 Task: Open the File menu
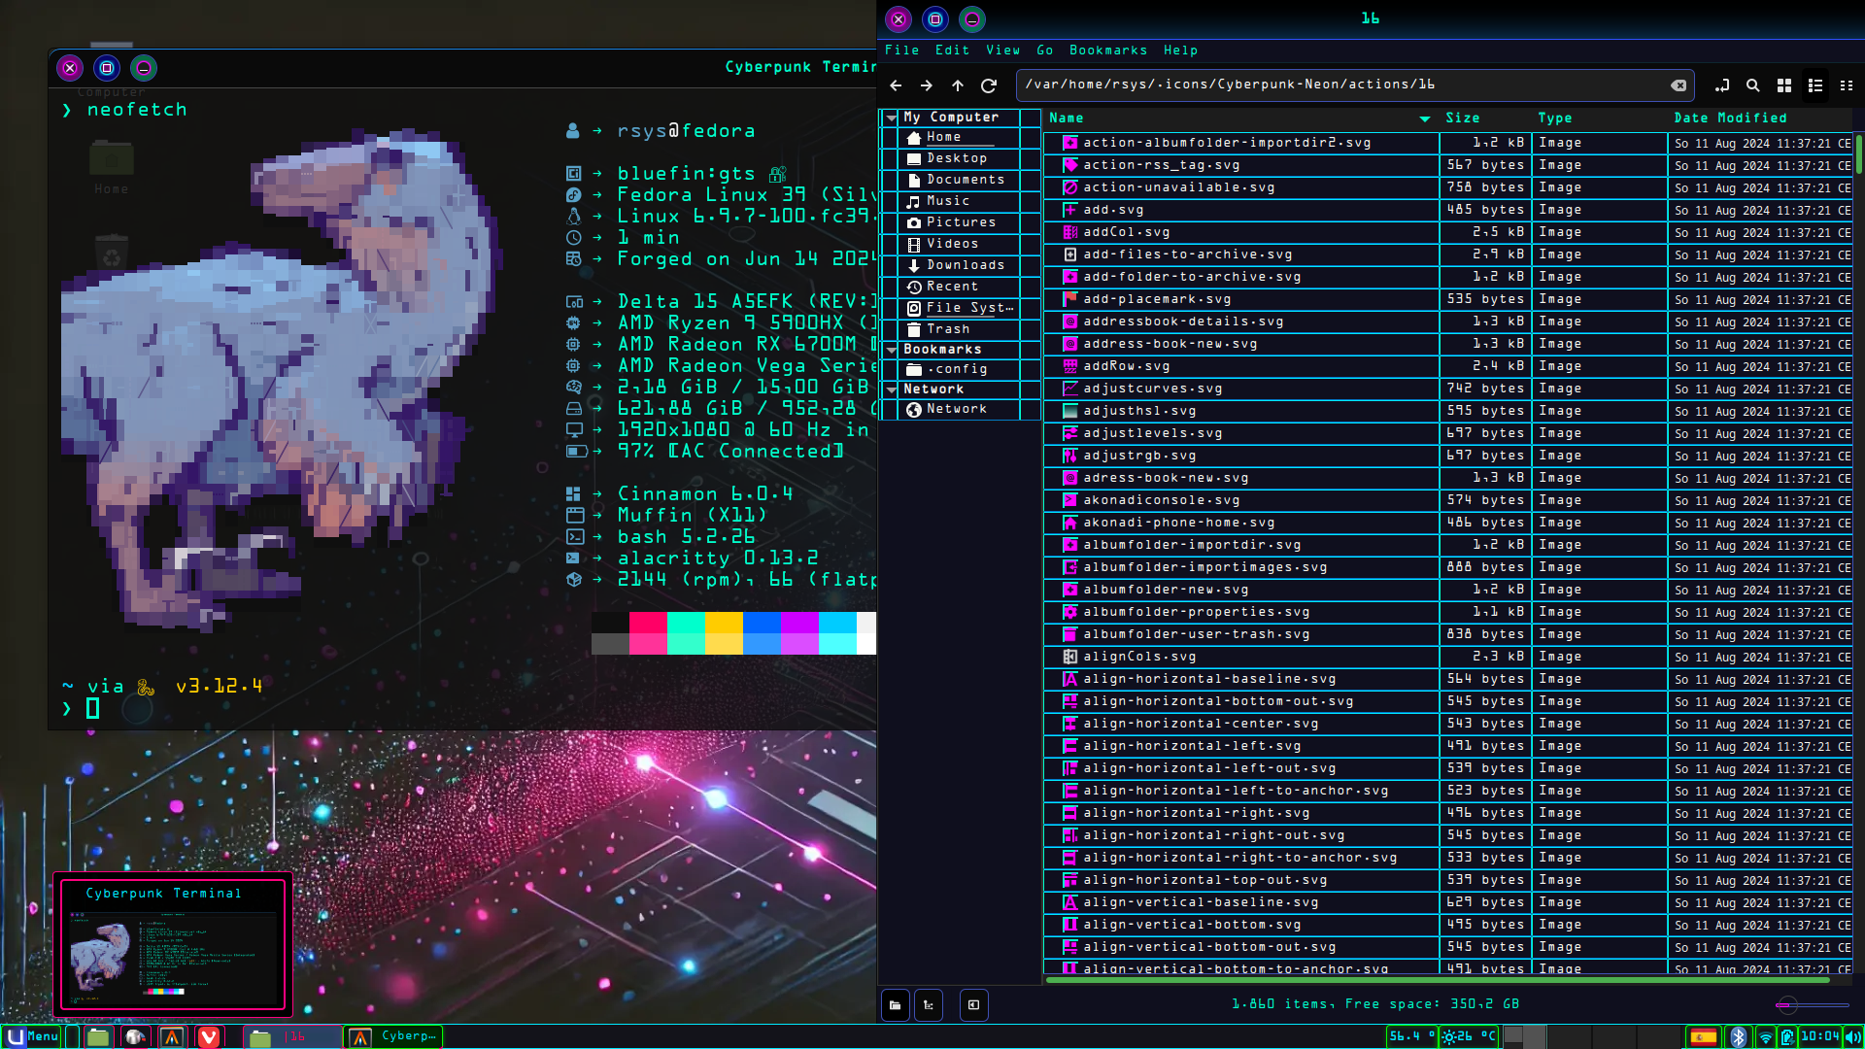tap(902, 51)
